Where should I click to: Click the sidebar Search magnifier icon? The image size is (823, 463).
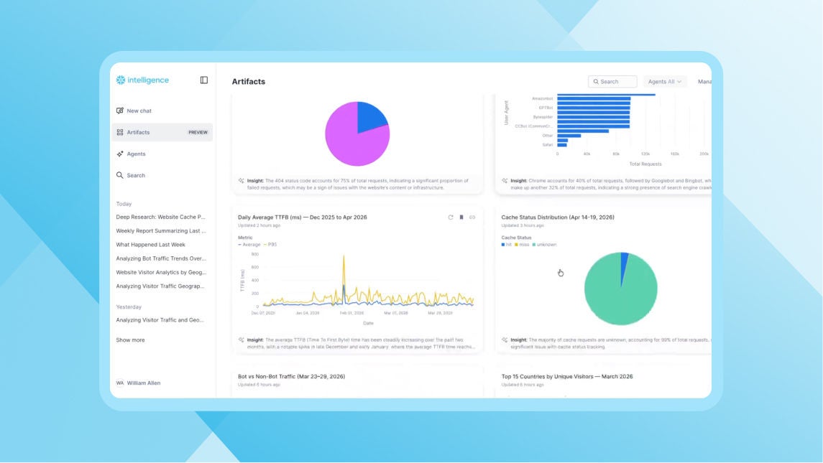click(x=119, y=175)
